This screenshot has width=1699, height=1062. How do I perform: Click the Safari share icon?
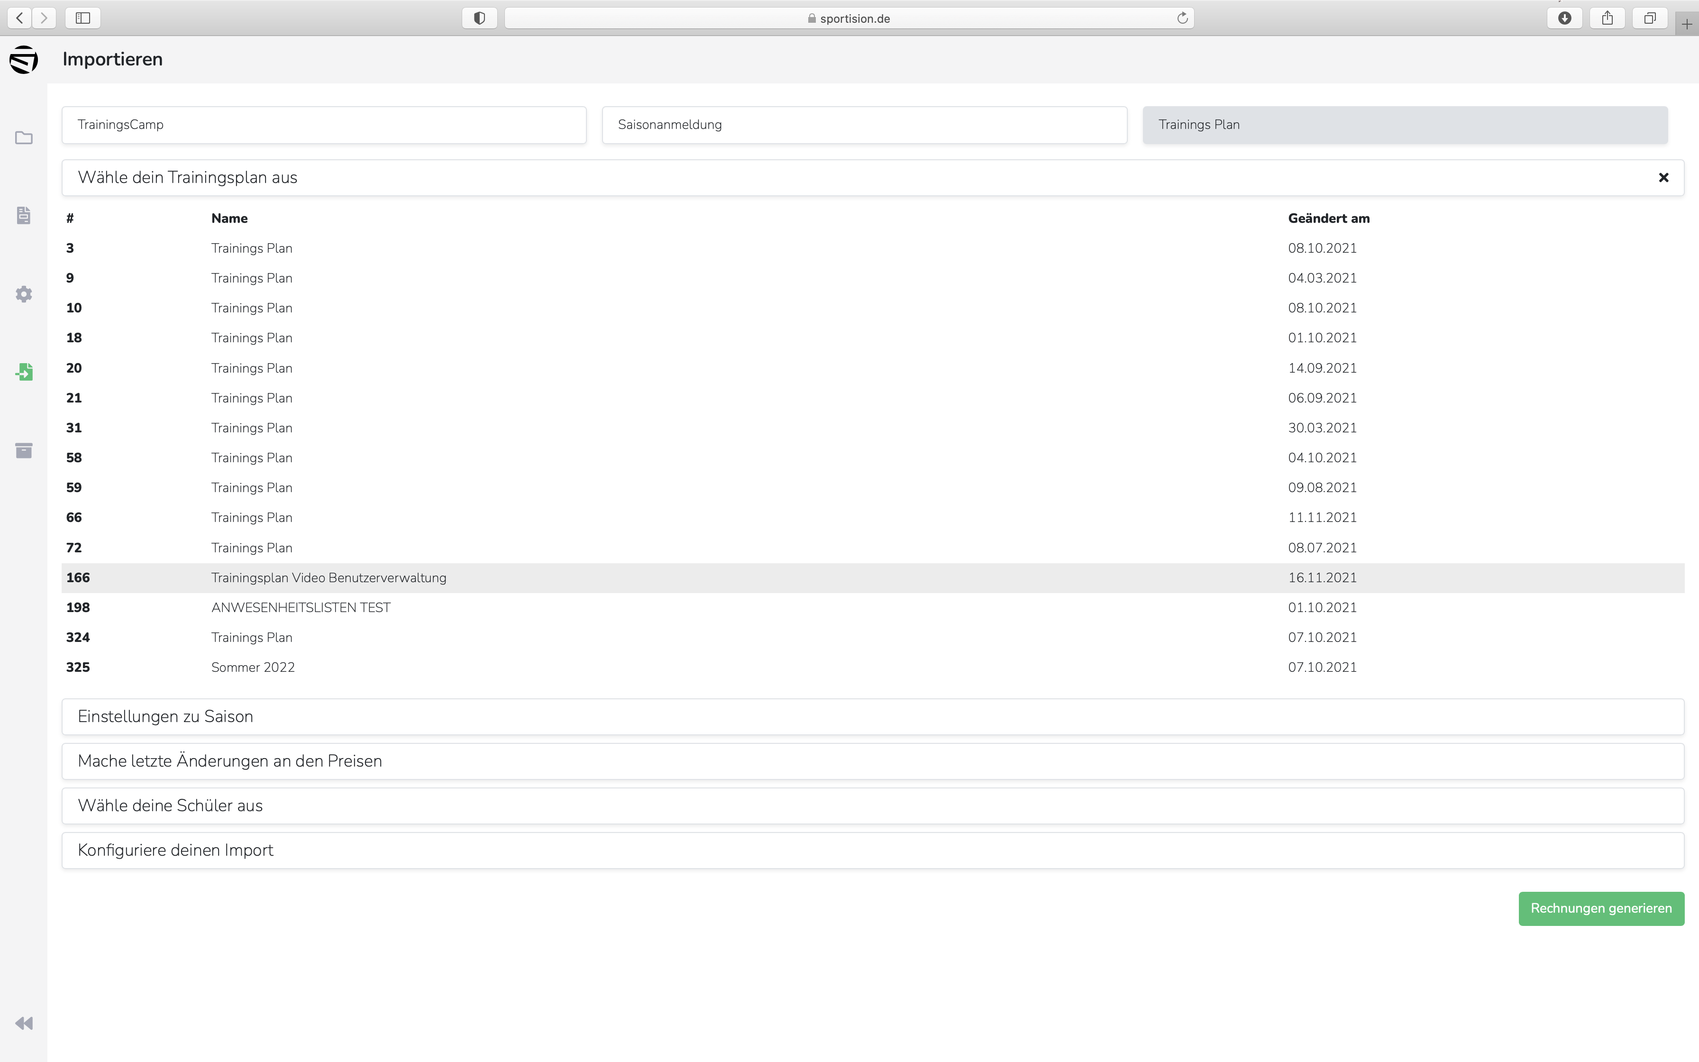click(x=1607, y=18)
